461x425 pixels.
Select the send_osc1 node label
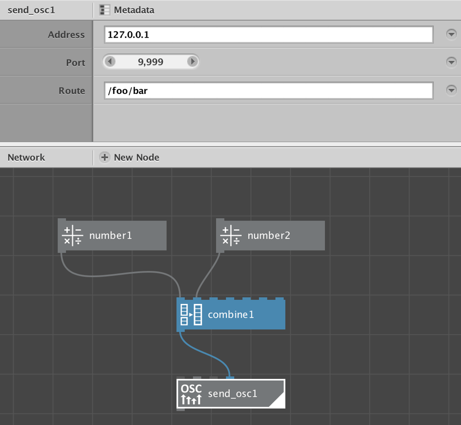(x=232, y=394)
